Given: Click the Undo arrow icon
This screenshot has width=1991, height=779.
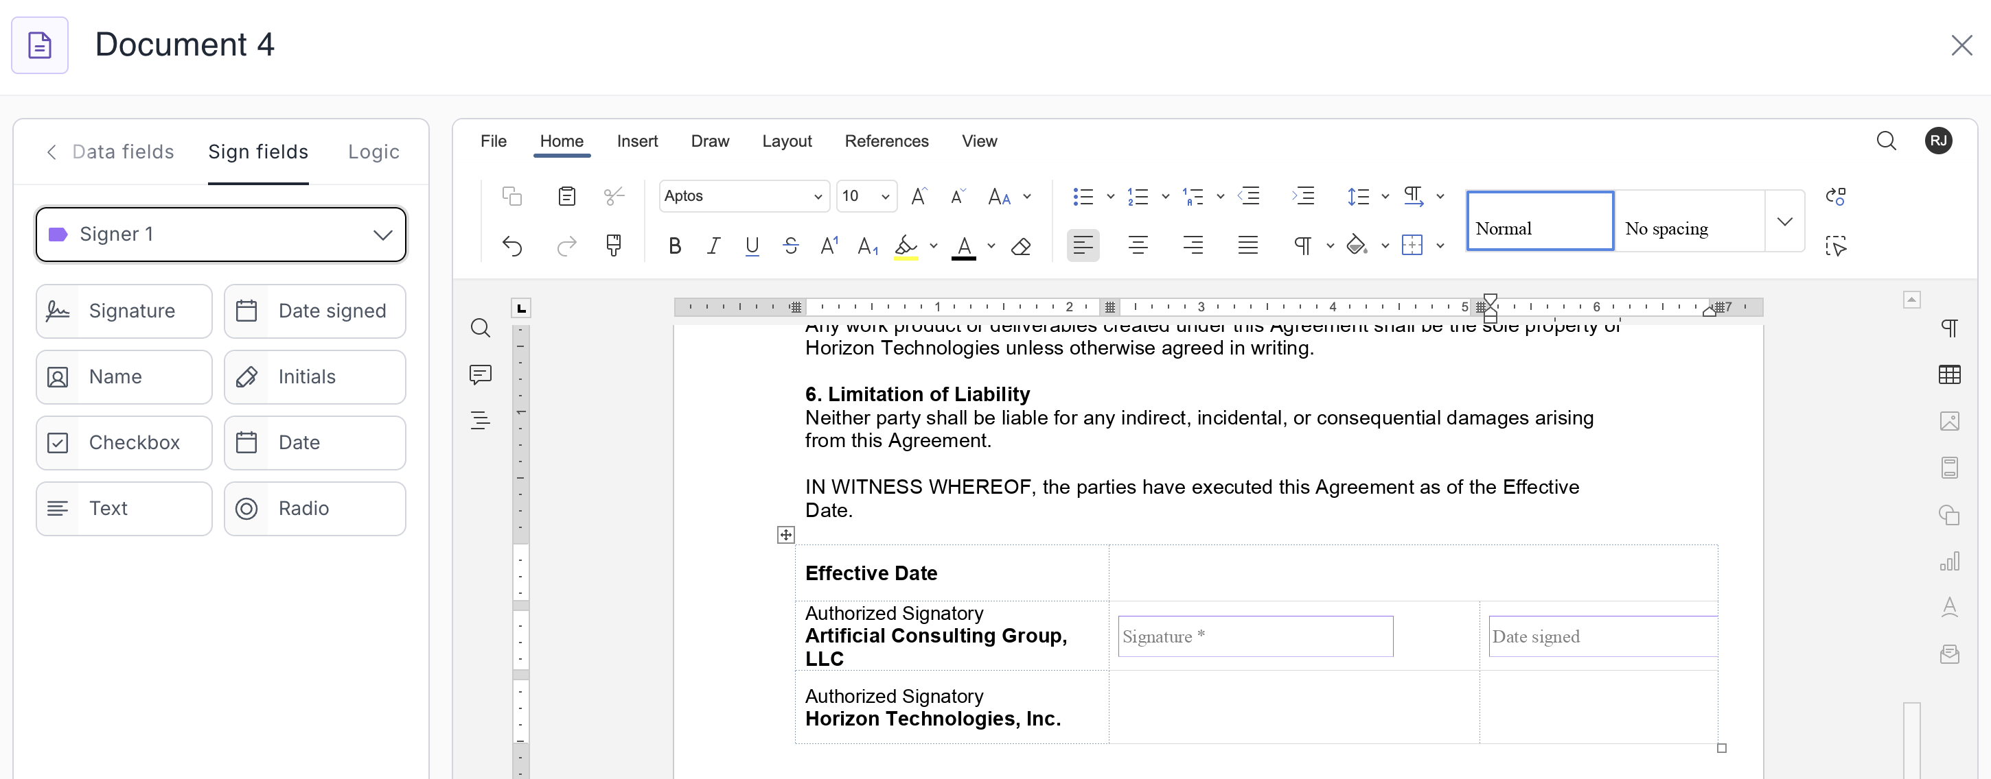Looking at the screenshot, I should [x=511, y=245].
